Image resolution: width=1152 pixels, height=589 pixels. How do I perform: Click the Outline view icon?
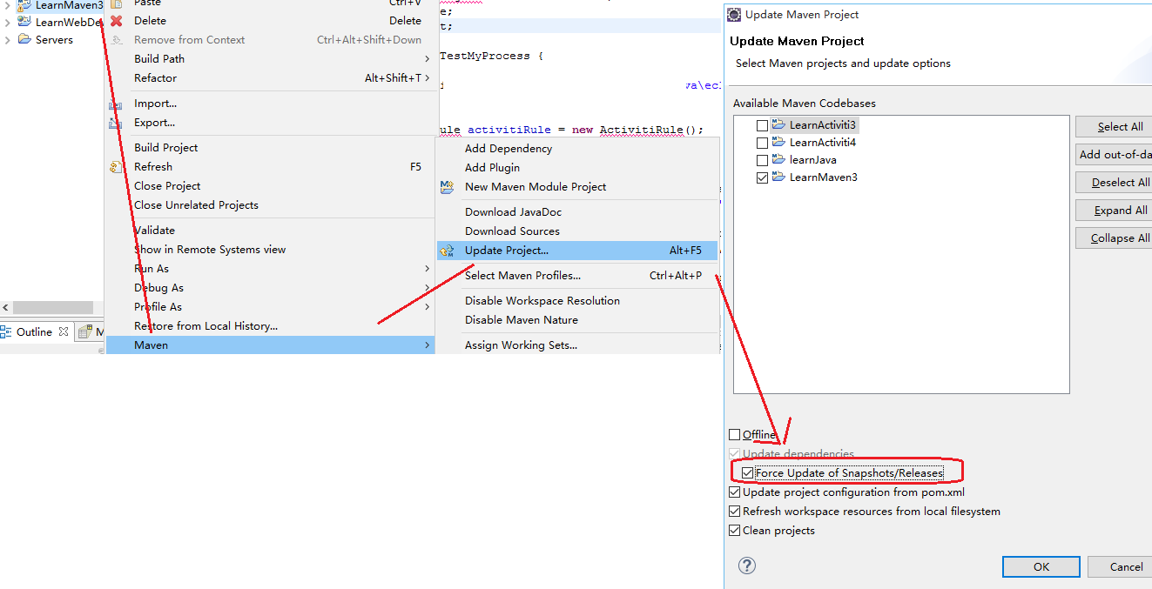7,332
